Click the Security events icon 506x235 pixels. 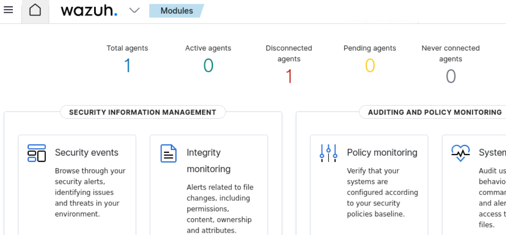(37, 153)
